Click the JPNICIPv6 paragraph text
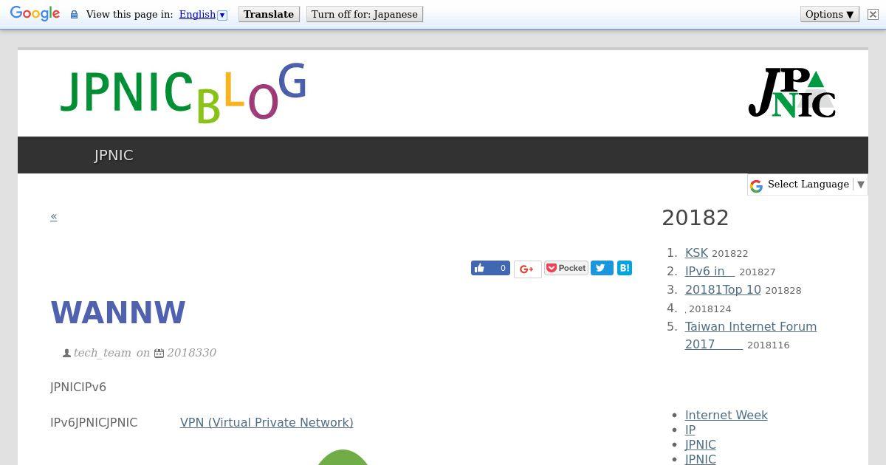Image resolution: width=886 pixels, height=465 pixels. point(78,387)
